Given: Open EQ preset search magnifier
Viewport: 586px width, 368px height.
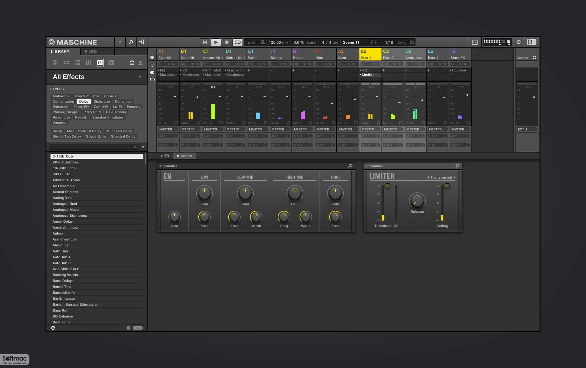Looking at the screenshot, I should 350,166.
